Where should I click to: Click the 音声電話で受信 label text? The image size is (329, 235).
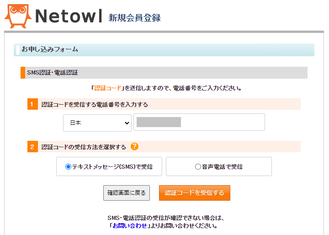point(222,167)
